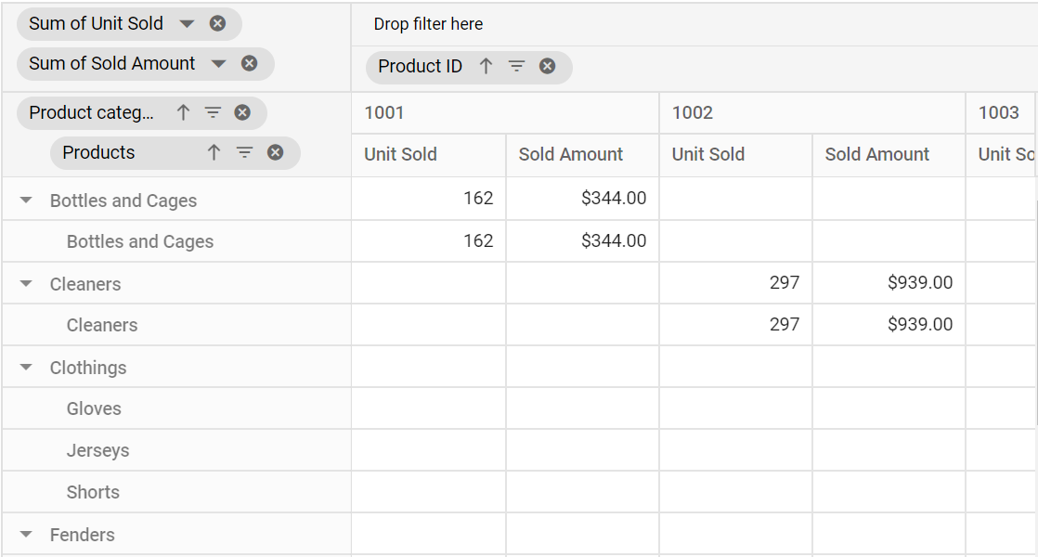Click $939.00 in Cleaners child row
This screenshot has width=1038, height=557.
(x=920, y=324)
